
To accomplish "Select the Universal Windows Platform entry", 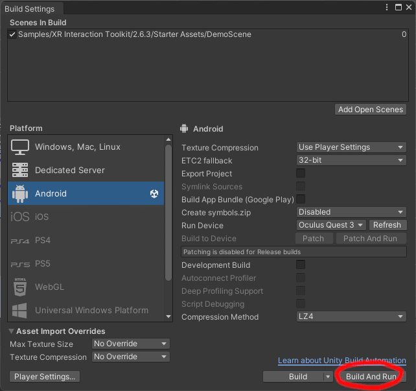I will click(86, 311).
